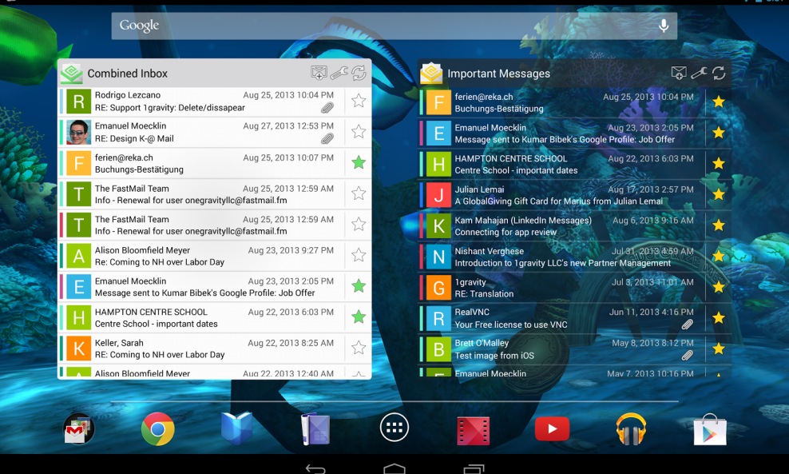Tap the Android recent apps button

[x=474, y=469]
